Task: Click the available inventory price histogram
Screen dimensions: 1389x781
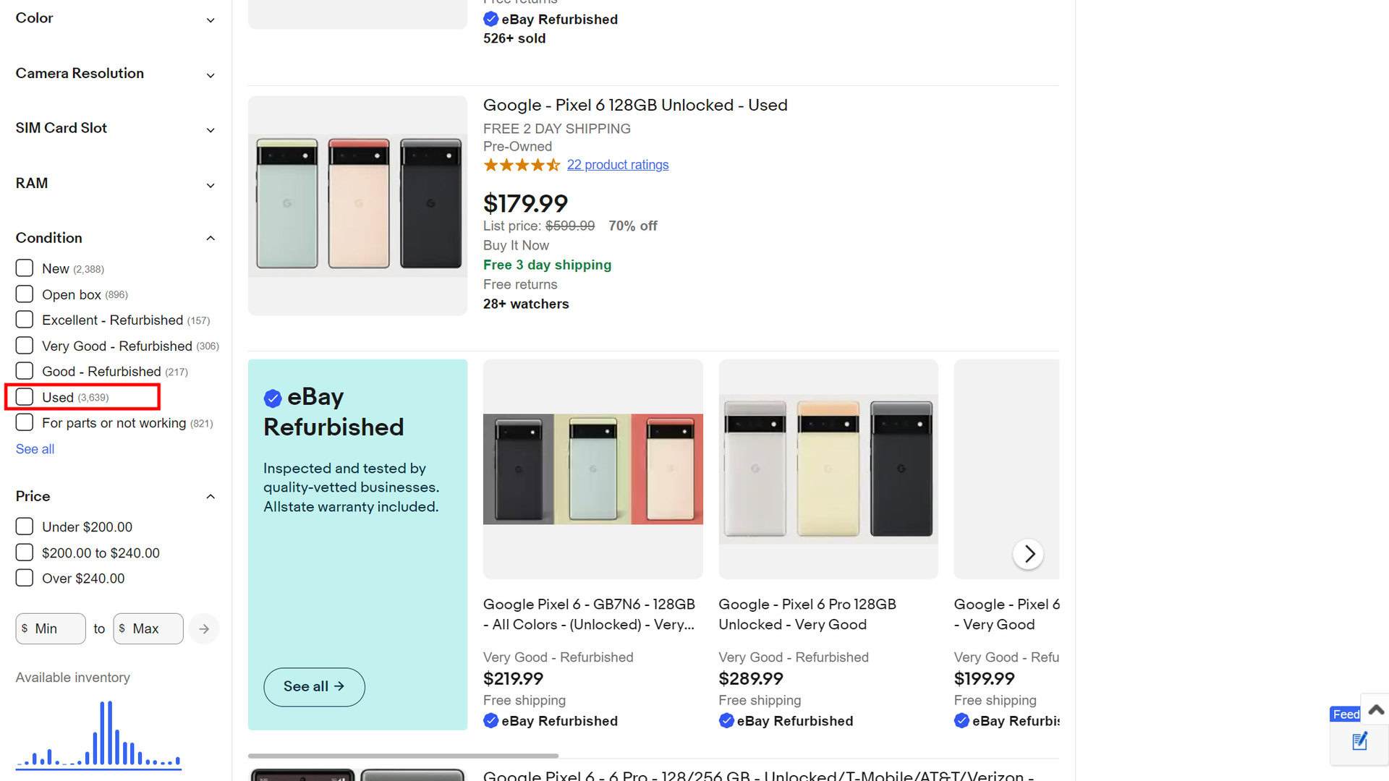Action: tap(99, 734)
